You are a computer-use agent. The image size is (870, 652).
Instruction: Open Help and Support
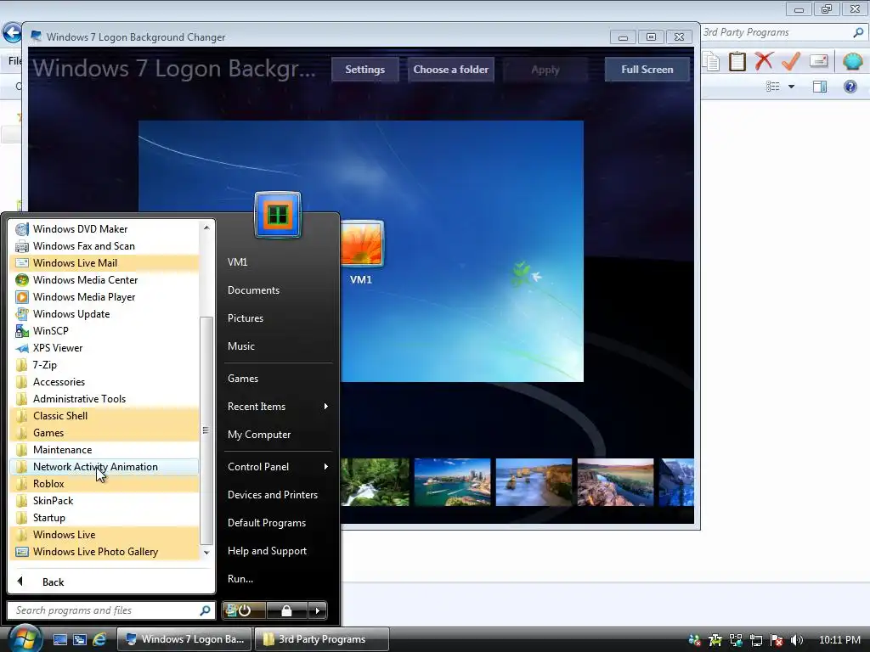click(x=267, y=551)
